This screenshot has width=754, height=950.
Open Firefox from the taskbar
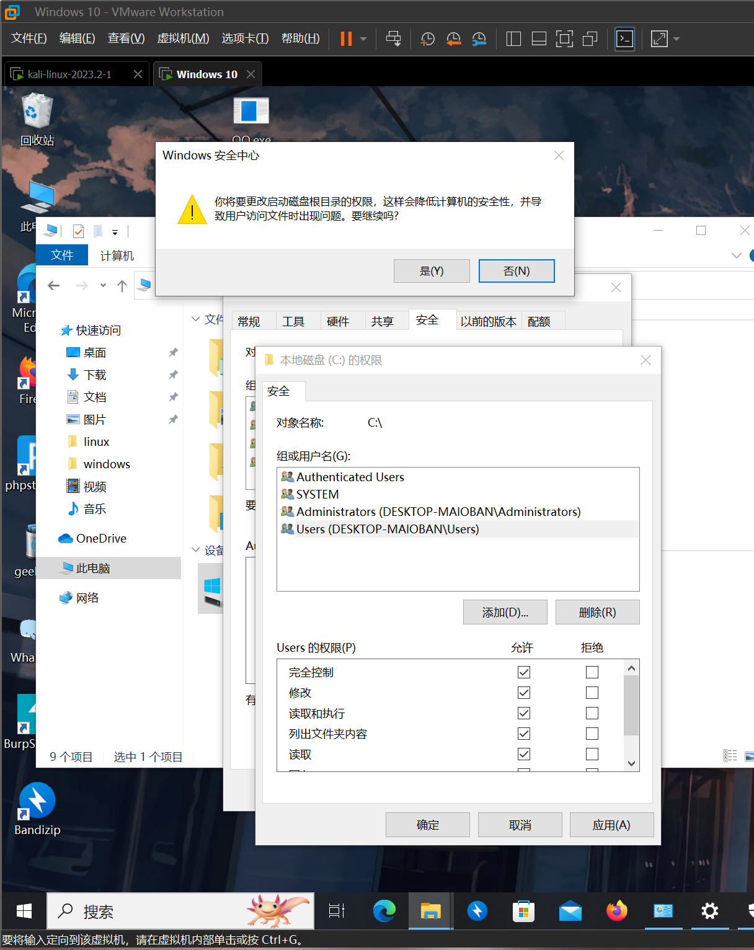point(617,911)
